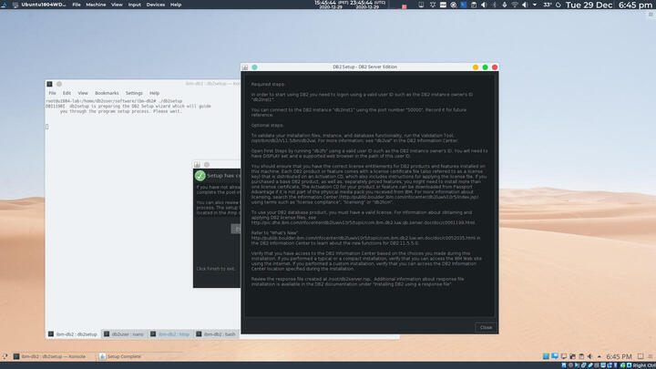Open the application launcher at taskbar left
This screenshot has width=656, height=369.
click(x=5, y=356)
